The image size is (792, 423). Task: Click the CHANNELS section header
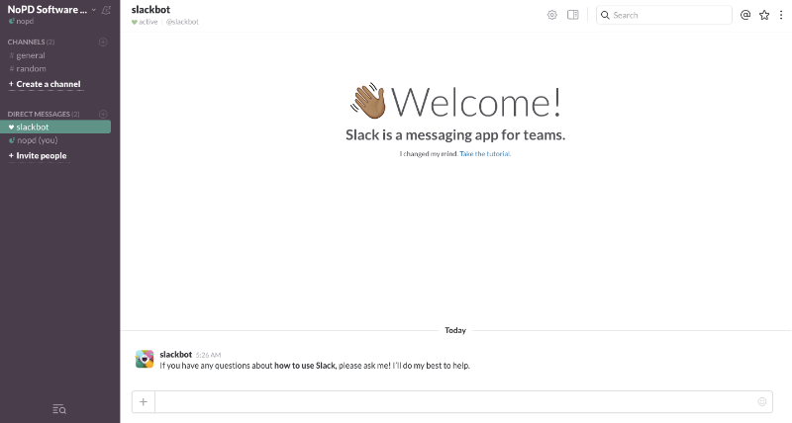31,42
